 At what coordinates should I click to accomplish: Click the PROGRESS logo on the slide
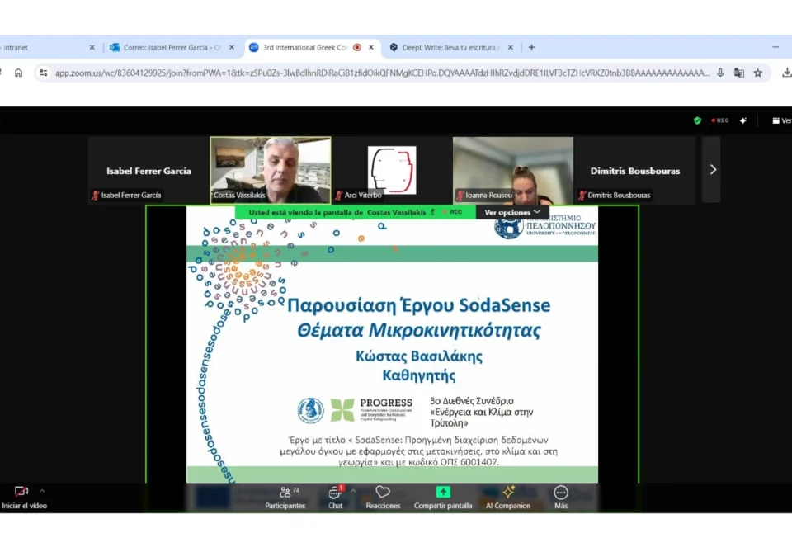[x=372, y=409]
